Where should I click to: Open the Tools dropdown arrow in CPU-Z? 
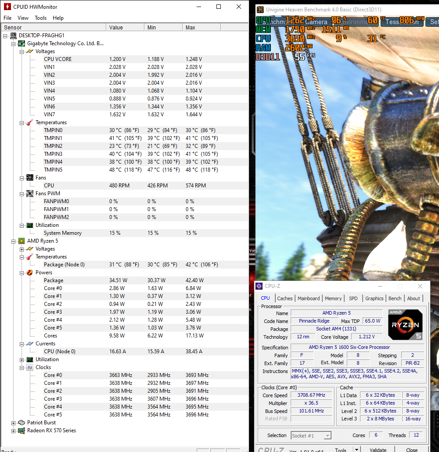[356, 449]
